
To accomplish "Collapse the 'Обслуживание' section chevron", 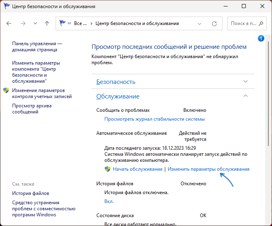I will tap(245, 96).
